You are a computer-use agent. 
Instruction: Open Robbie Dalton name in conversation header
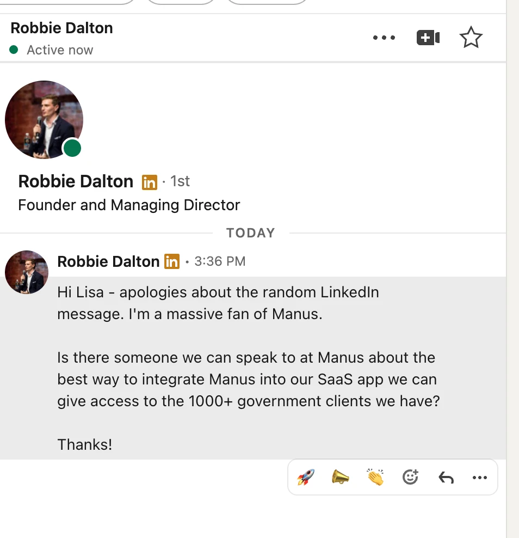[x=61, y=28]
